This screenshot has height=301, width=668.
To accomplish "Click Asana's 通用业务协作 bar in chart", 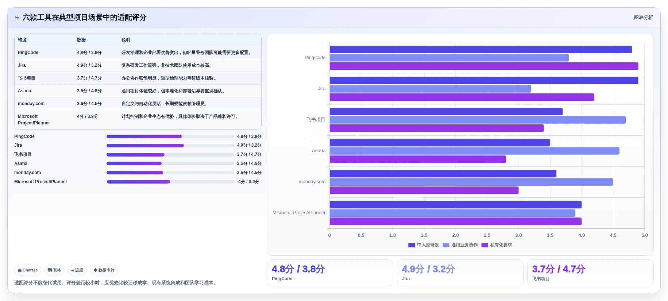I will tap(475, 151).
